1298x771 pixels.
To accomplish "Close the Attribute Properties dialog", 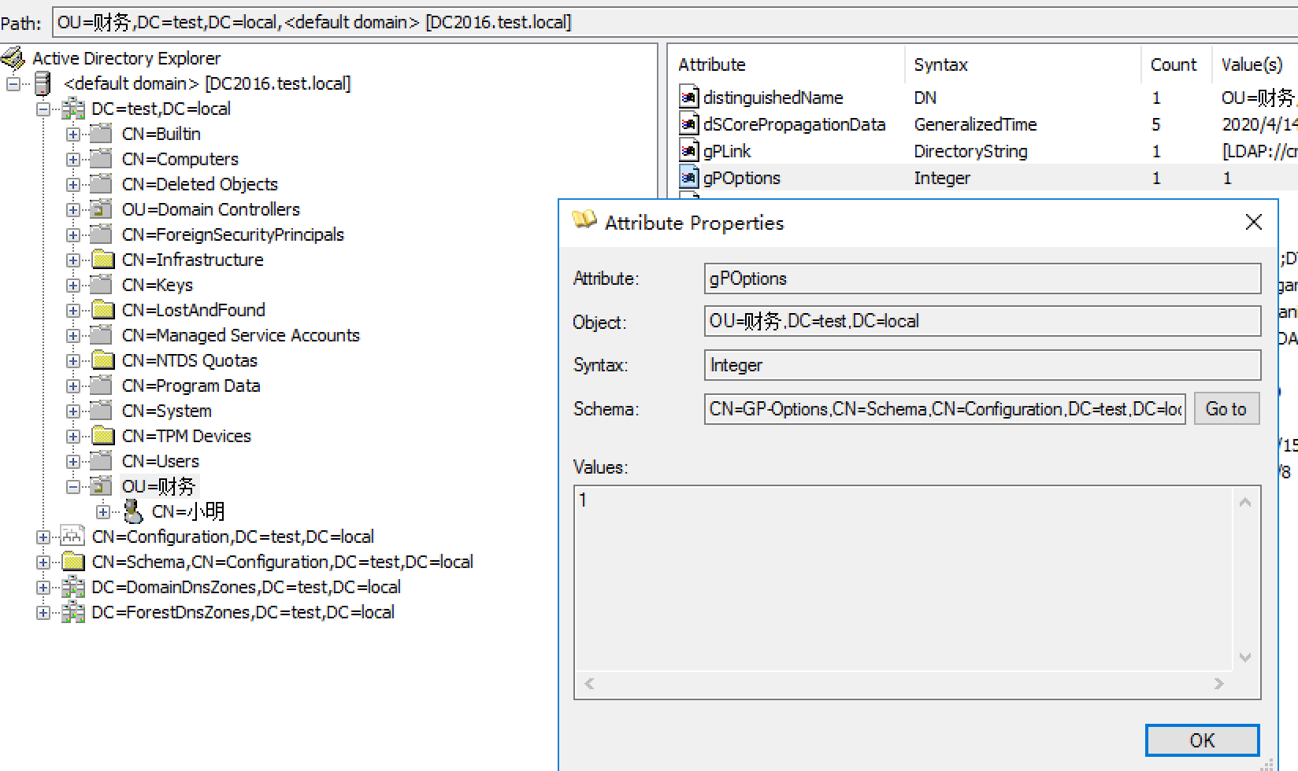I will click(x=1253, y=223).
